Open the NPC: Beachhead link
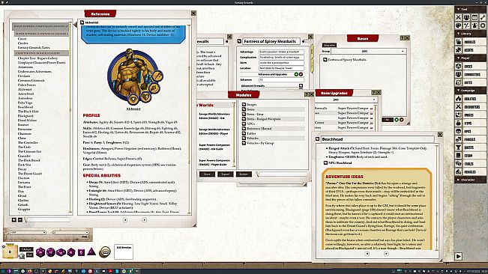The image size is (488, 274). click(x=340, y=162)
